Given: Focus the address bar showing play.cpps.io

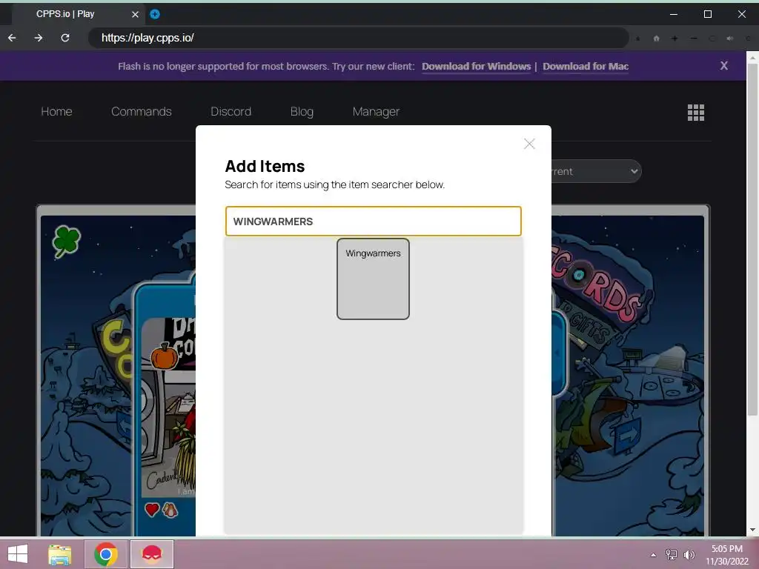Looking at the screenshot, I should pos(358,38).
